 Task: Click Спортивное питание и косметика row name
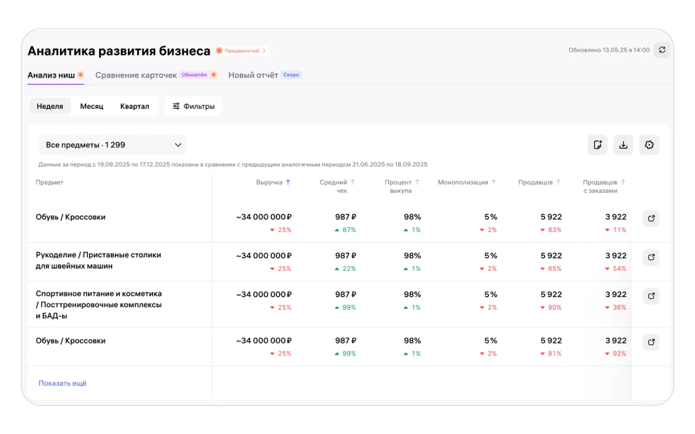coord(99,305)
